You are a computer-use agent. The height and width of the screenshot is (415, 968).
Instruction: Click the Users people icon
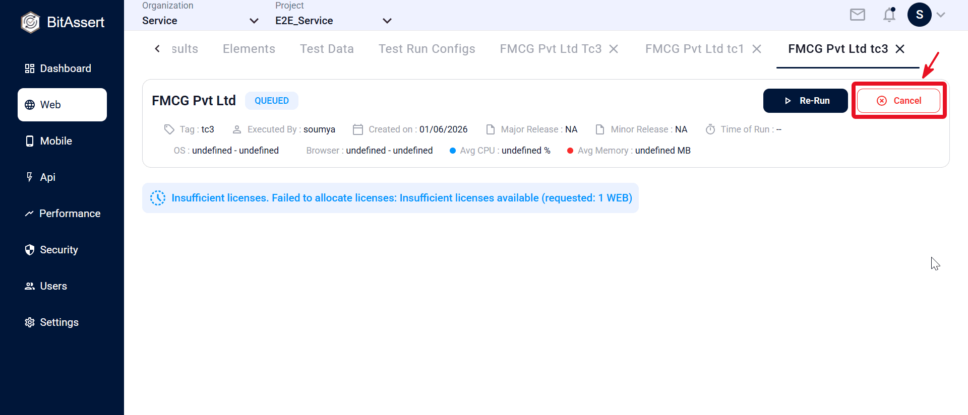(30, 286)
